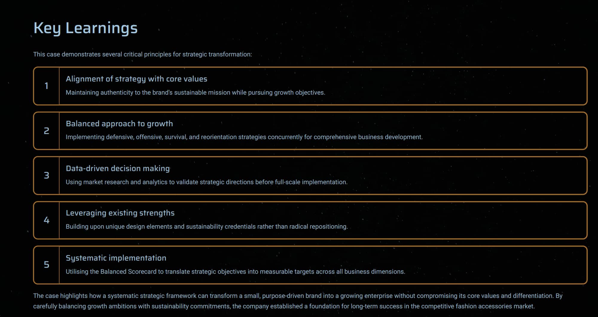The image size is (598, 317).
Task: Click the 'Building upon unique design' description
Action: pyautogui.click(x=206, y=227)
